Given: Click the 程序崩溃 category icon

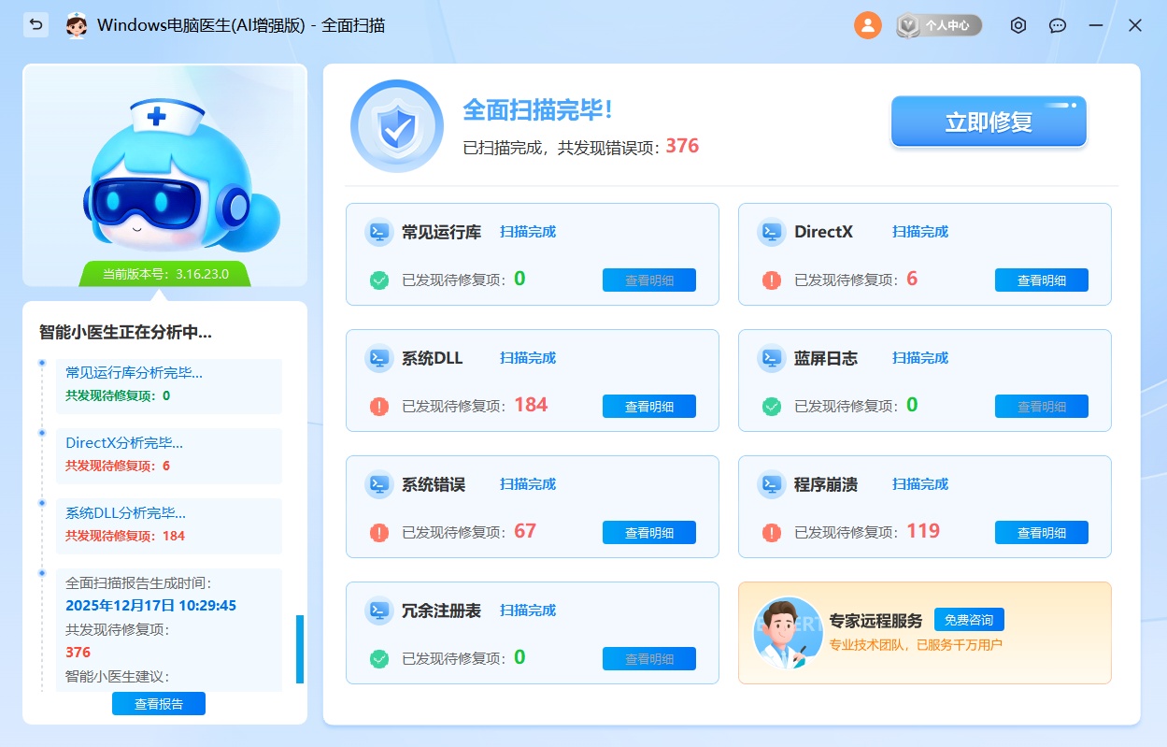Looking at the screenshot, I should [x=771, y=484].
